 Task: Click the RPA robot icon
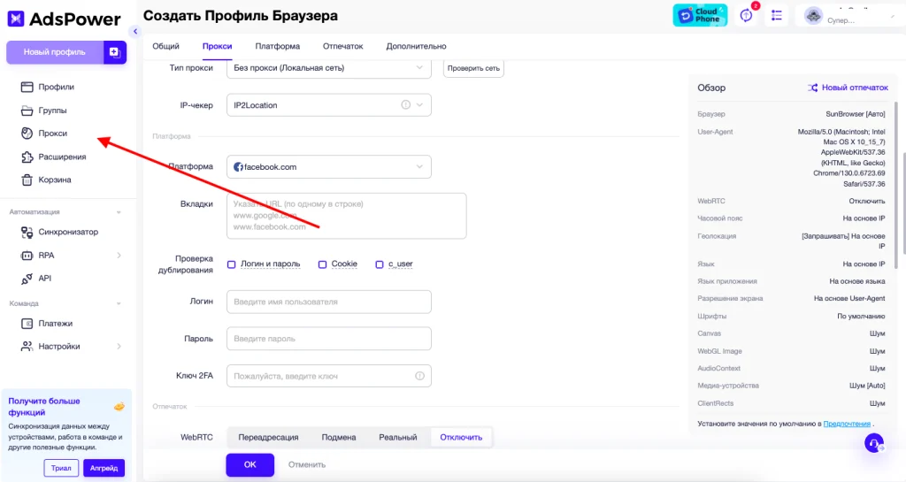[27, 255]
